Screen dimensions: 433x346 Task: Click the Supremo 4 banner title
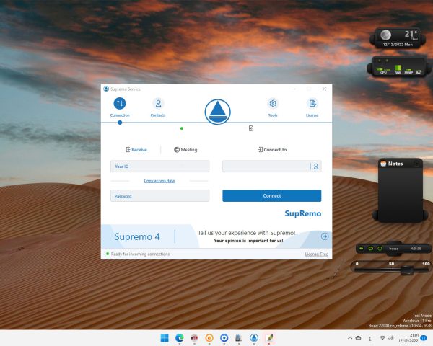pos(137,236)
